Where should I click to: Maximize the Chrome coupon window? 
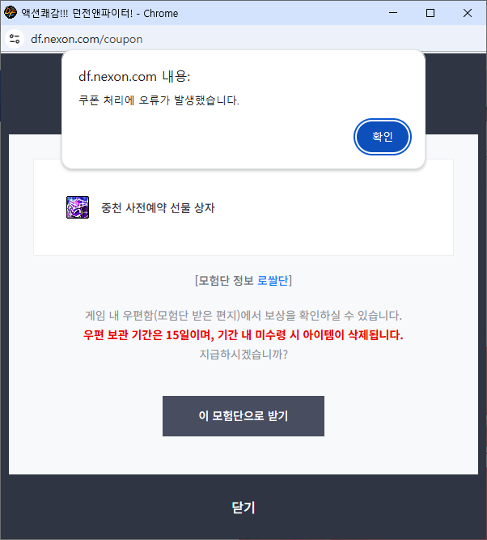click(430, 13)
